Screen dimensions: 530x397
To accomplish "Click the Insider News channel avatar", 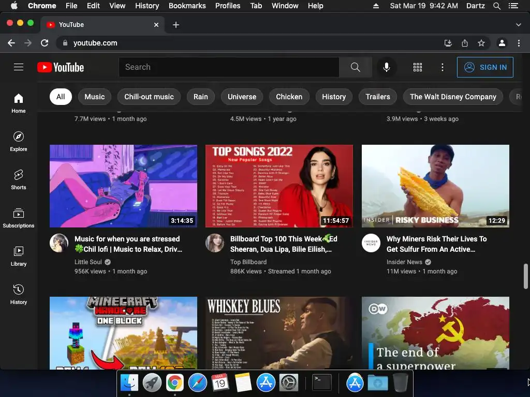I will [x=371, y=243].
